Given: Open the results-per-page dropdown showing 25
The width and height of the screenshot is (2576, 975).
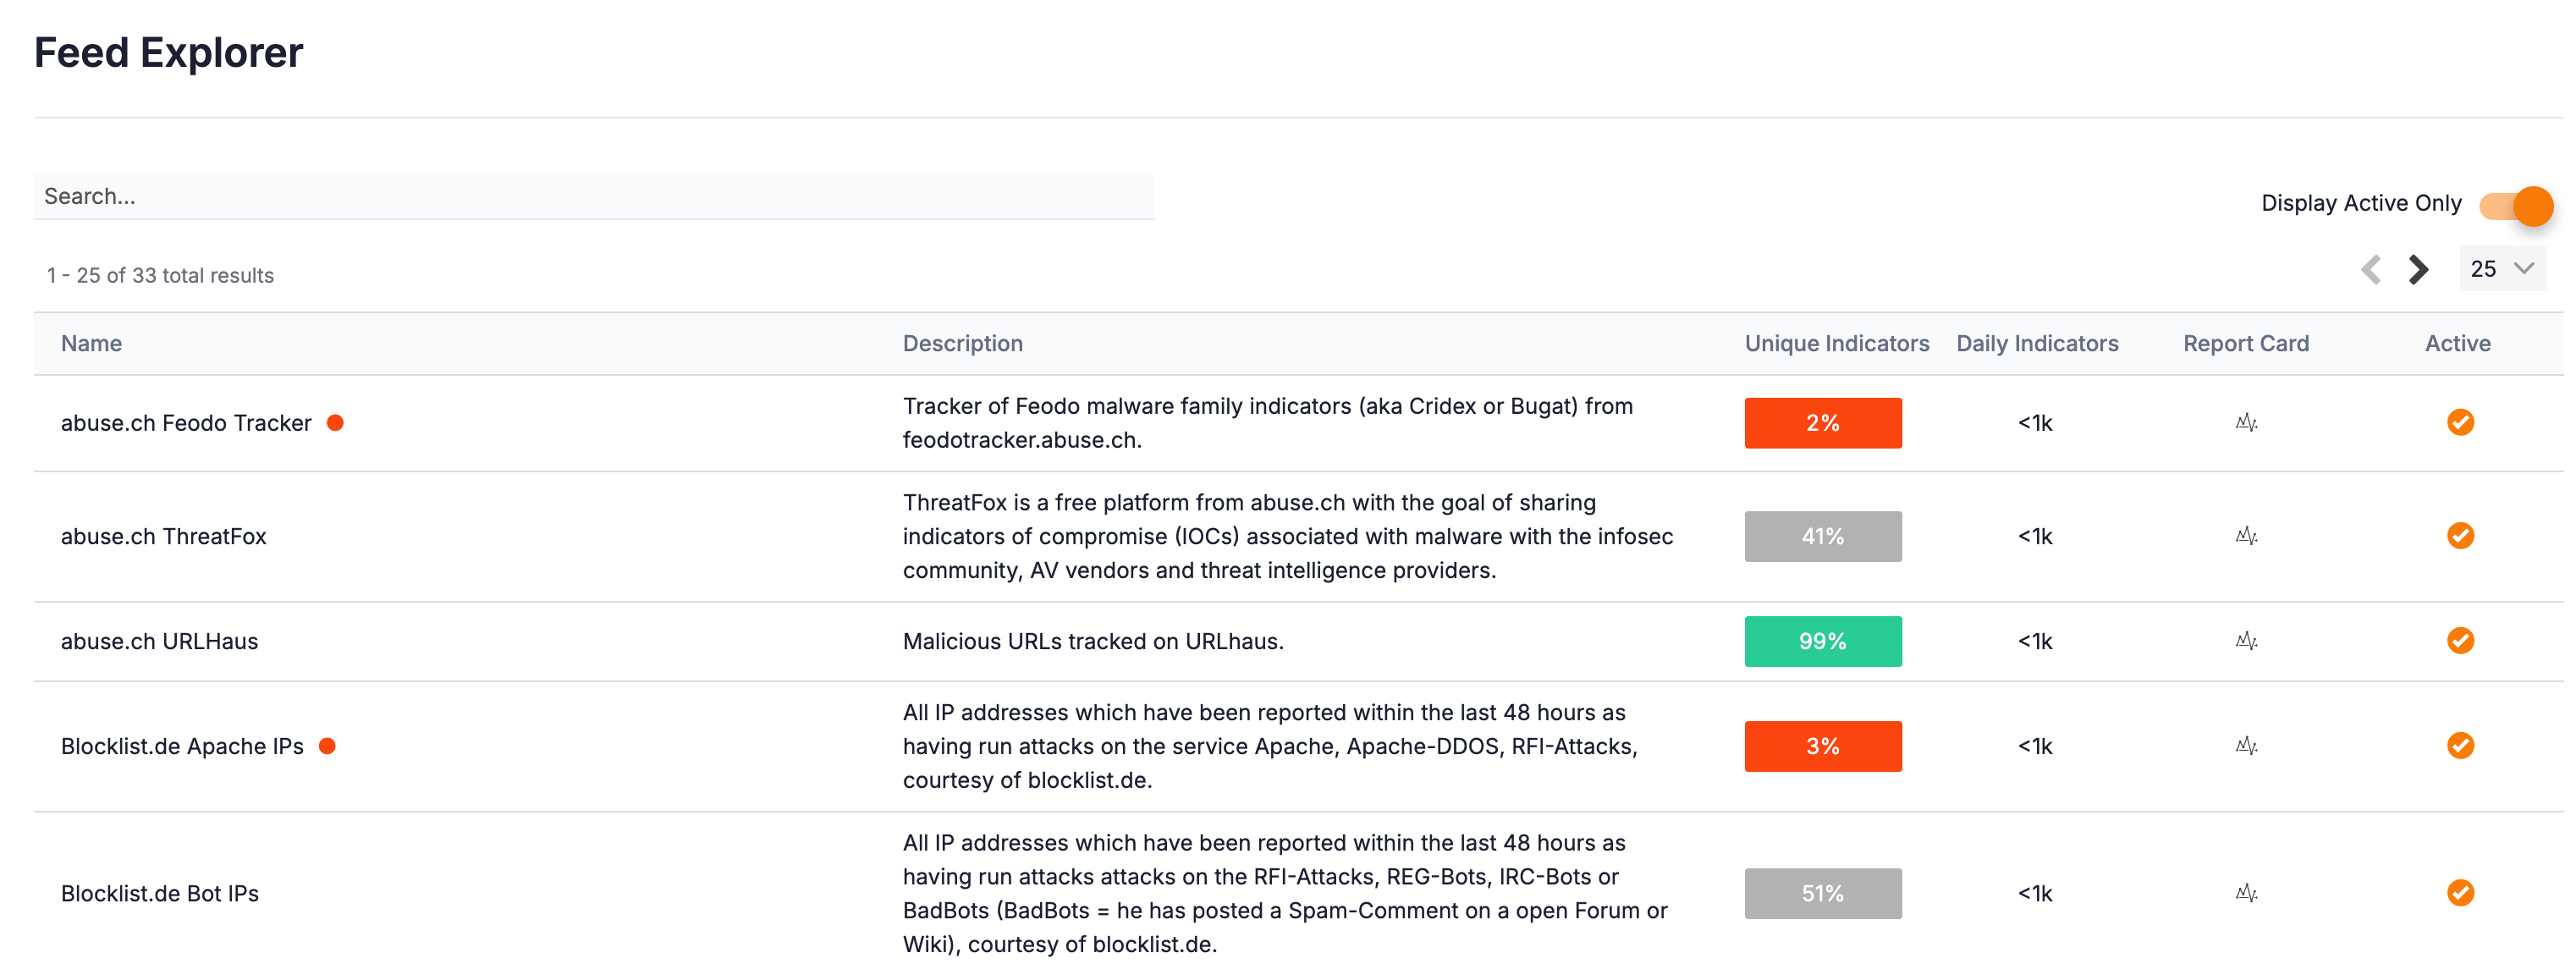Looking at the screenshot, I should (x=2502, y=269).
